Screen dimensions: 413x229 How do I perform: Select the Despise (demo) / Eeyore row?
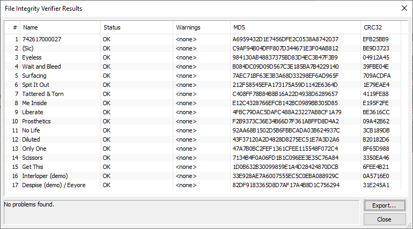(54, 185)
